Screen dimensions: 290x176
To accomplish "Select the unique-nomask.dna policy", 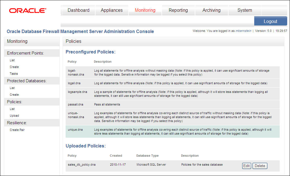I will pos(173,117).
